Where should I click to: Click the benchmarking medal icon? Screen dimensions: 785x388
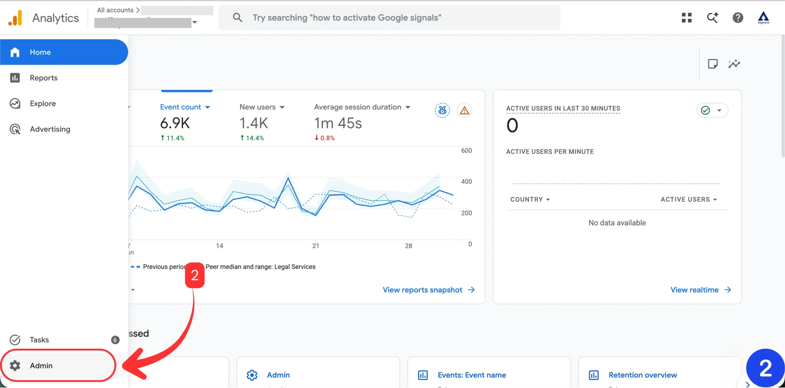[x=442, y=110]
